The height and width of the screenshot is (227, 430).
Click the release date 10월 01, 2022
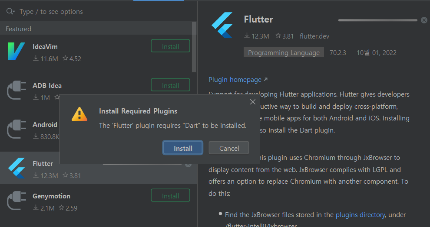pos(377,52)
